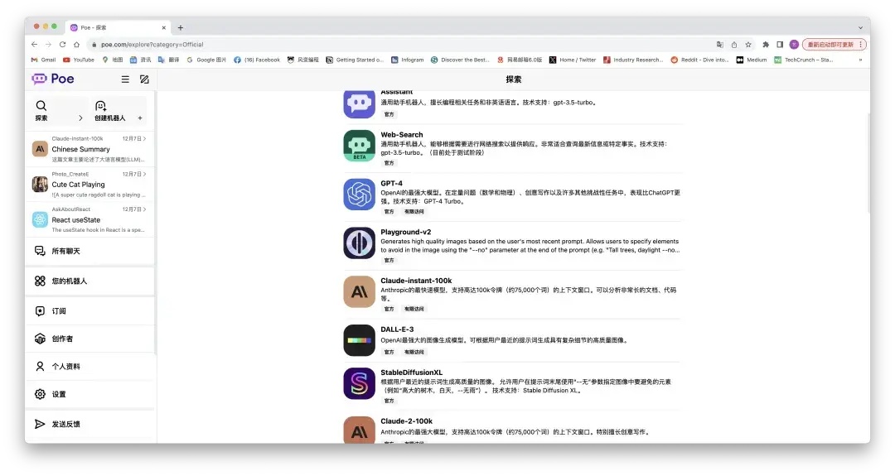
Task: Click the magnifier explore icon in the sidebar
Action: point(41,105)
